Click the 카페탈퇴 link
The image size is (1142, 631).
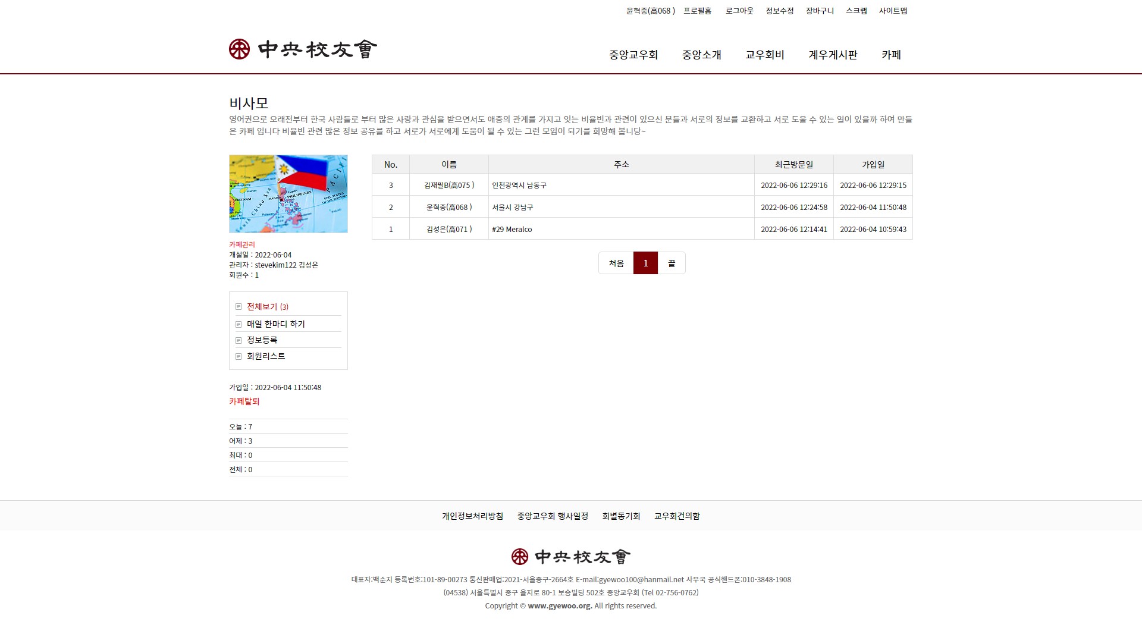point(244,401)
